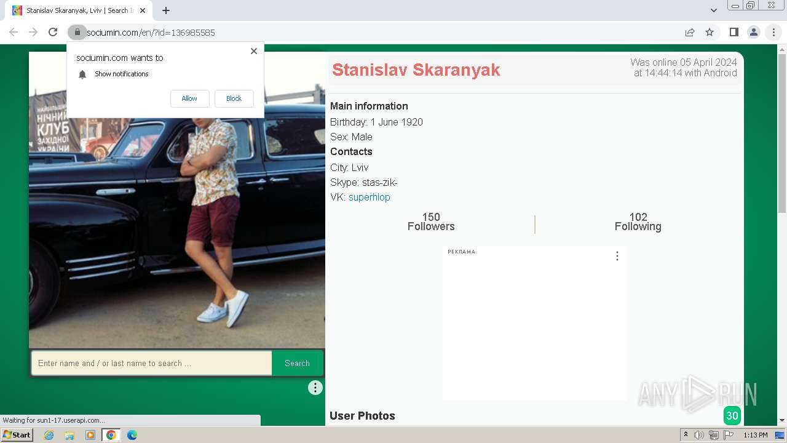Close the notification permission popup
Screen dimensions: 787x443
pyautogui.click(x=254, y=51)
